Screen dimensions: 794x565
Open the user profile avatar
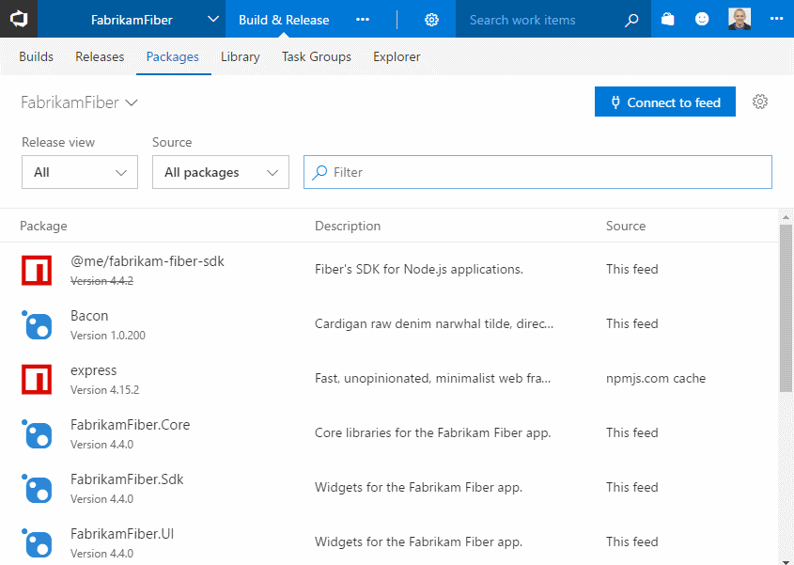point(740,19)
